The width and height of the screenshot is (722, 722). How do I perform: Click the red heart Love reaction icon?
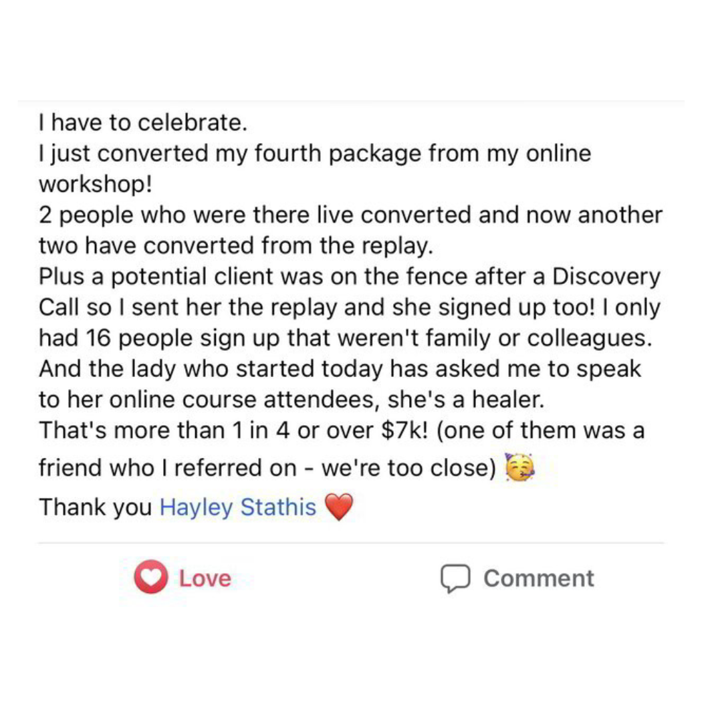(x=150, y=576)
